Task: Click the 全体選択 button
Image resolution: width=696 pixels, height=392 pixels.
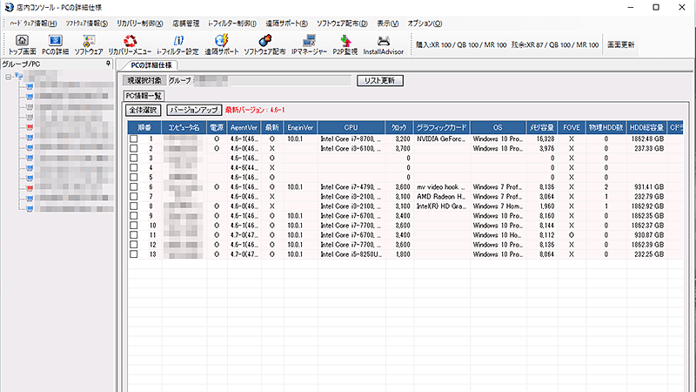Action: click(143, 110)
